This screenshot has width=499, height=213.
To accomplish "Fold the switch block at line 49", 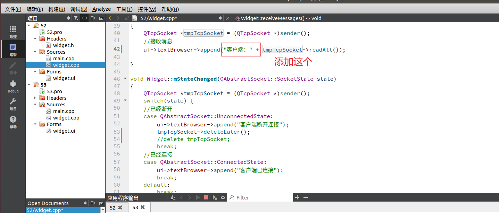I will [125, 100].
